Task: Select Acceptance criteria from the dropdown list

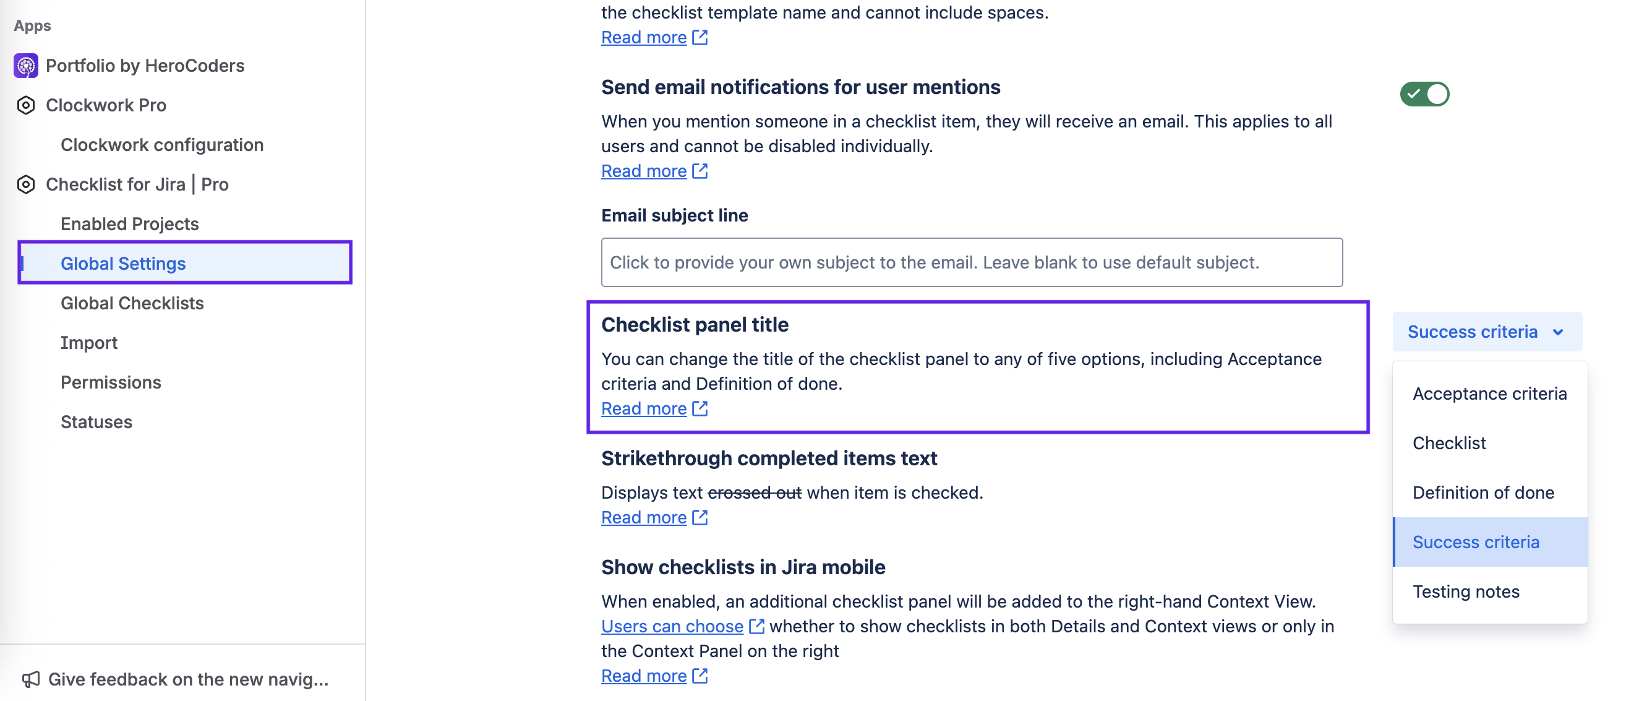Action: [1489, 394]
